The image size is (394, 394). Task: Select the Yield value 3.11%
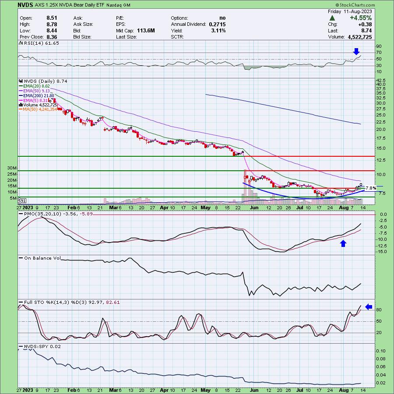pos(218,31)
